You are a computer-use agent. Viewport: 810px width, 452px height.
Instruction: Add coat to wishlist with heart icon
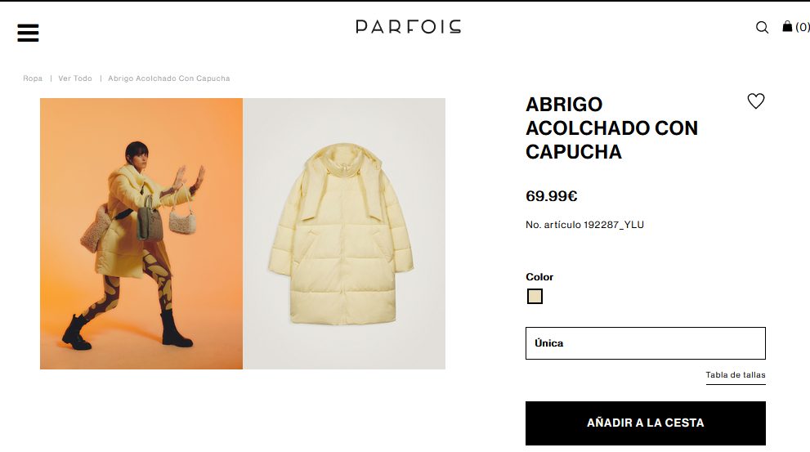coord(756,101)
